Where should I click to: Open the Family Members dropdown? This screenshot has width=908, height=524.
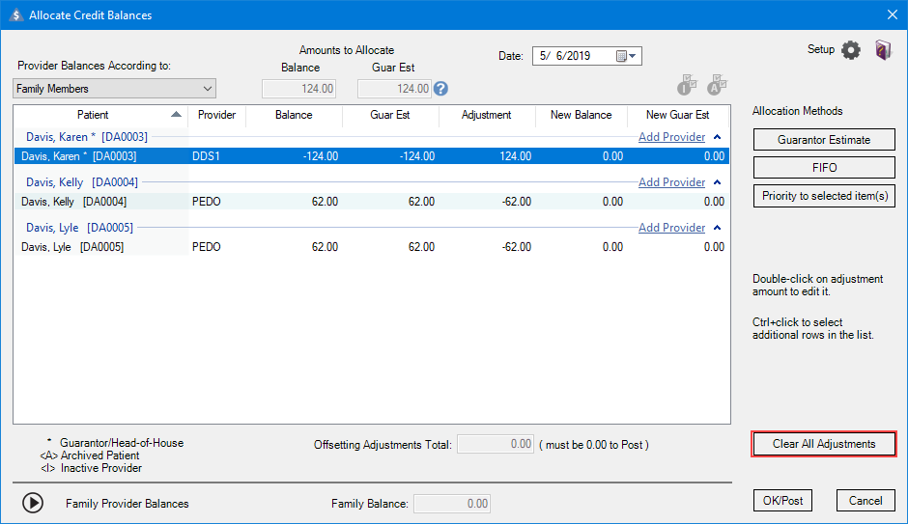[x=114, y=89]
